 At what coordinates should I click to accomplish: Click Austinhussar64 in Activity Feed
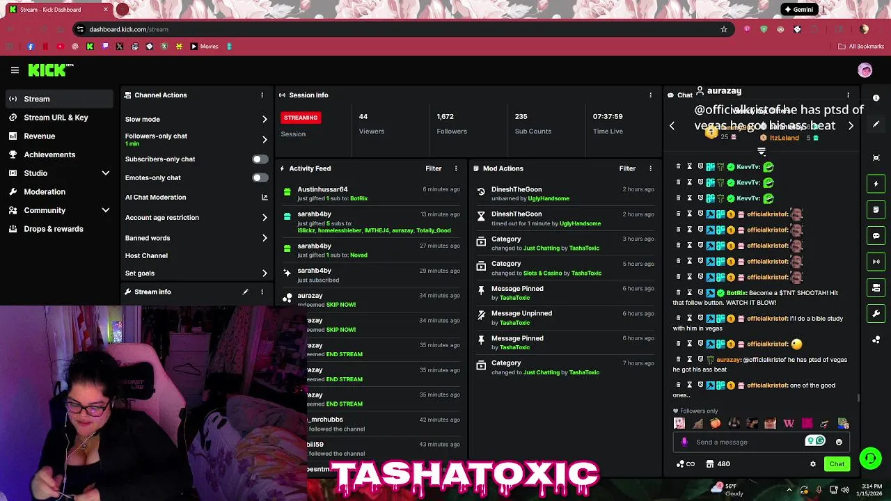[322, 189]
